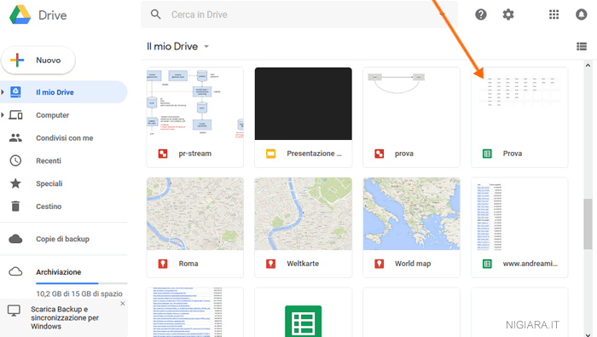This screenshot has height=337, width=597.
Task: Select the Roma map thumbnail
Action: (195, 213)
